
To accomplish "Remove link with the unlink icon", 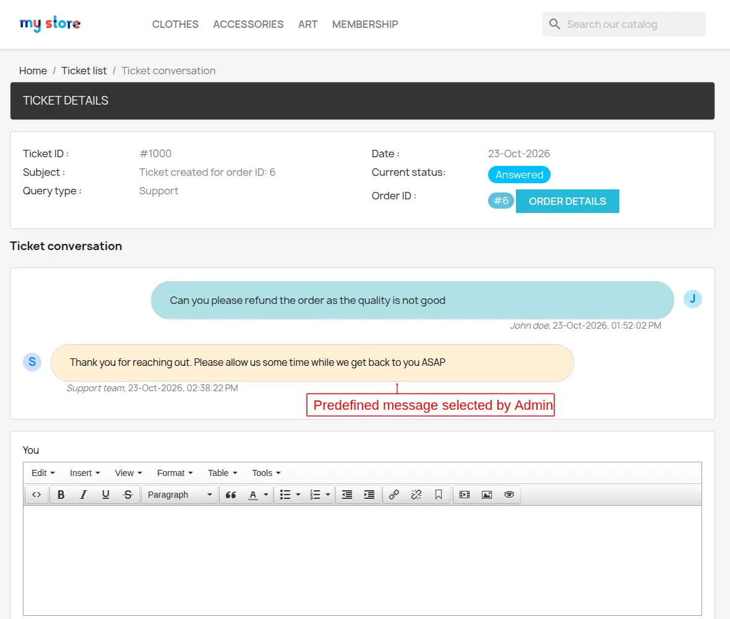I will click(x=416, y=495).
